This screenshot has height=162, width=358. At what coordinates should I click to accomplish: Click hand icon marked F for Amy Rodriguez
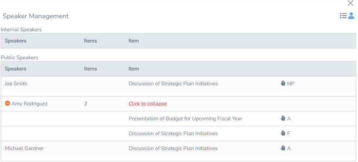pos(283,133)
